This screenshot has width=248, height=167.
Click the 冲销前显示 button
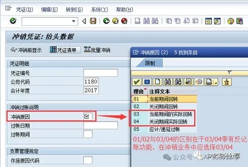26,50
